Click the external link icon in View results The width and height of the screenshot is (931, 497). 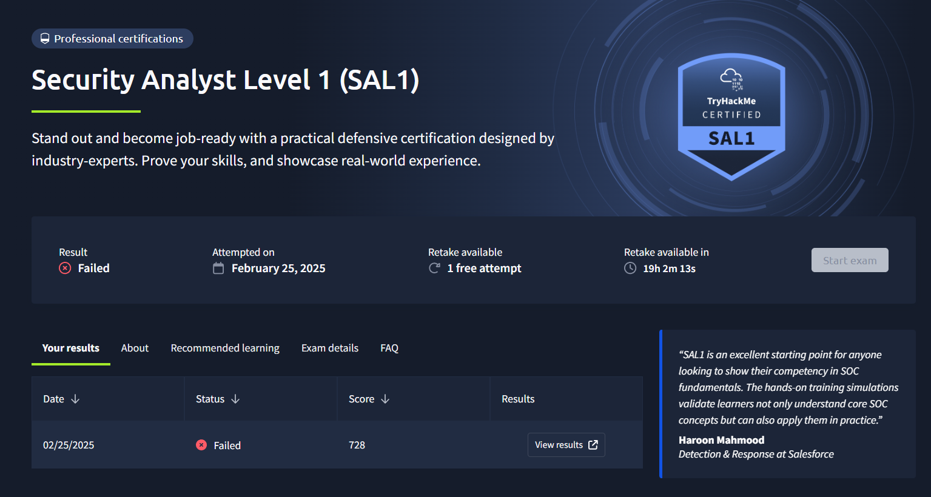[x=593, y=445]
